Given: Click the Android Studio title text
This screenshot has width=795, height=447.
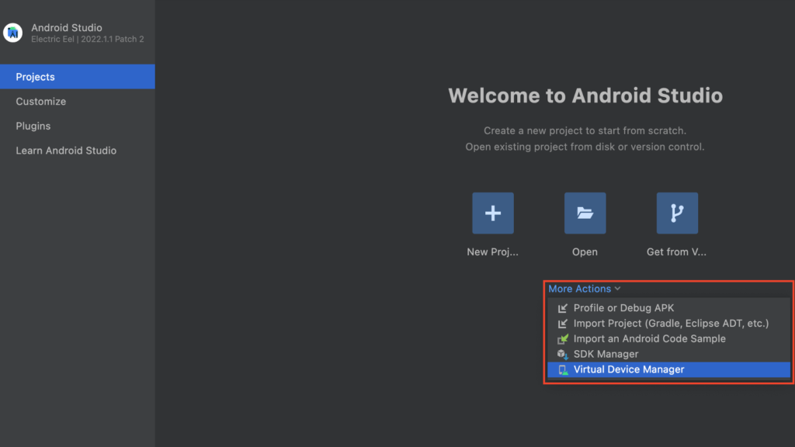Looking at the screenshot, I should (67, 28).
